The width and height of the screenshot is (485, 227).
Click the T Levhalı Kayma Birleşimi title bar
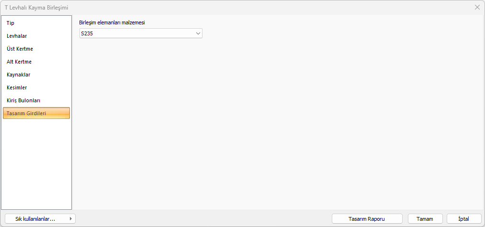click(192, 7)
